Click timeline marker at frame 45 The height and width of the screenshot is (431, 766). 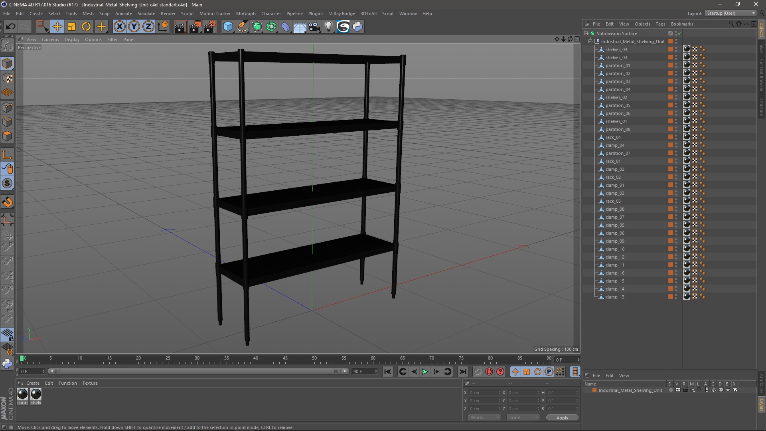(285, 358)
